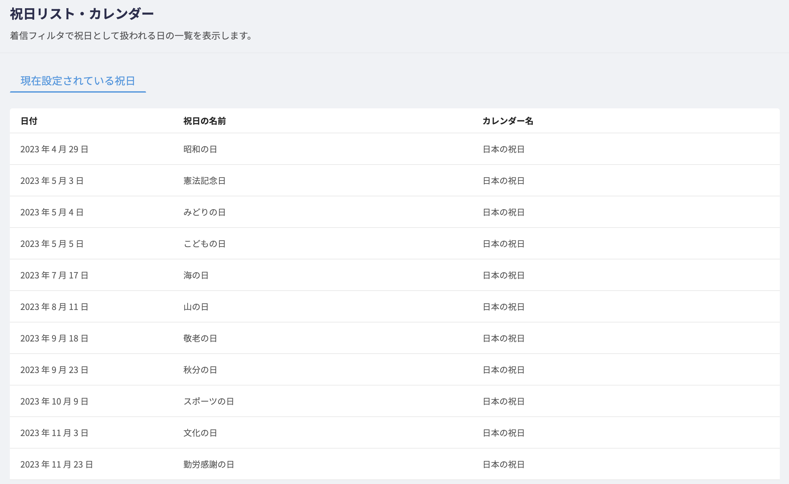This screenshot has width=789, height=484.
Task: Select the 2023 年 8 月 11 日 date cell
Action: coord(54,307)
